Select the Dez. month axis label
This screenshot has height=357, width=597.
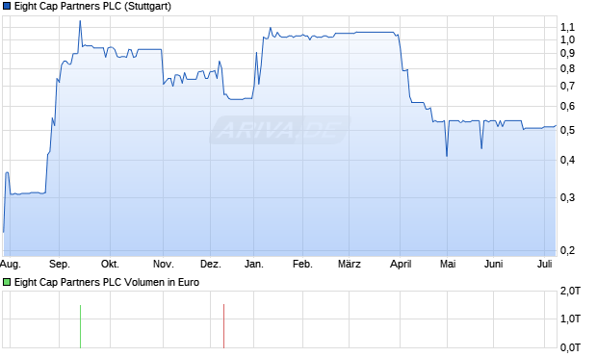coord(211,264)
